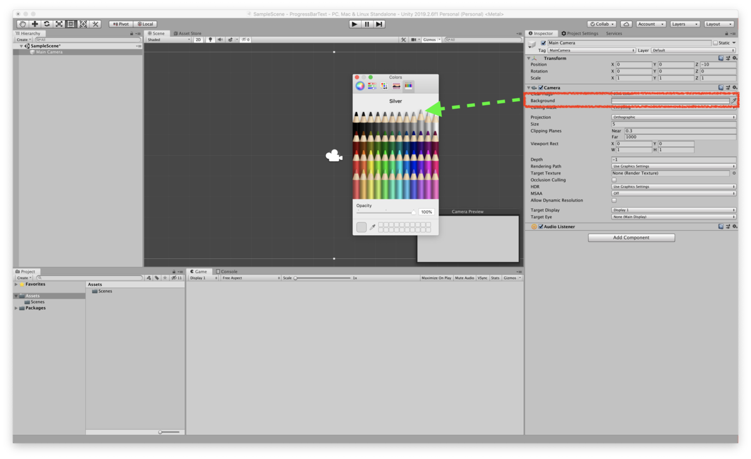The image size is (751, 459).
Task: Open the Account dropdown button
Action: click(x=650, y=24)
